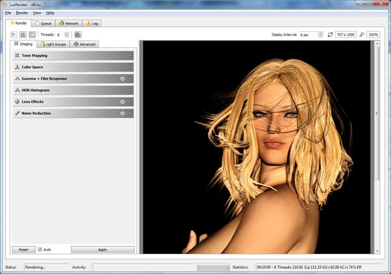Click the 'Status:' label
391x274 pixels.
(x=10, y=267)
